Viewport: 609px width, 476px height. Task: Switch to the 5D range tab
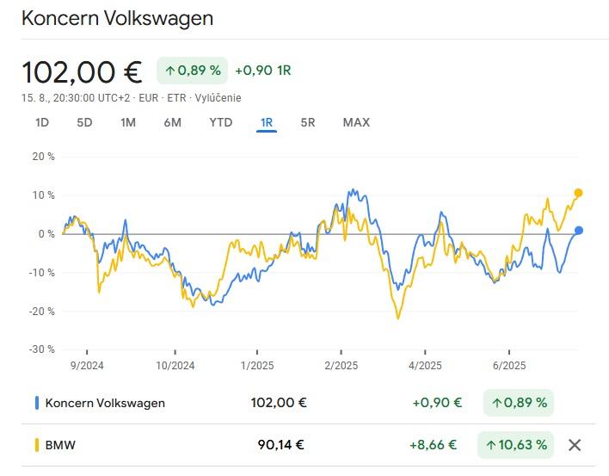pos(84,122)
